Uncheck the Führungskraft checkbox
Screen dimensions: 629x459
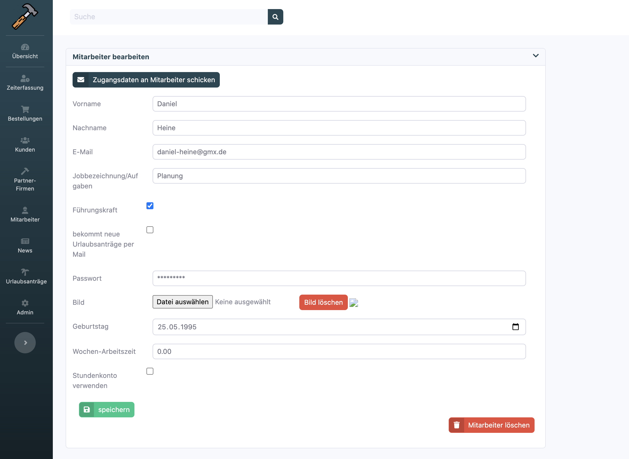(150, 206)
